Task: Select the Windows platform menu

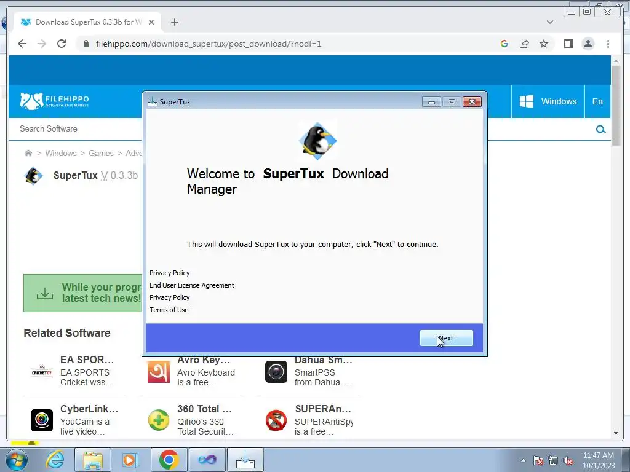Action: (x=548, y=101)
